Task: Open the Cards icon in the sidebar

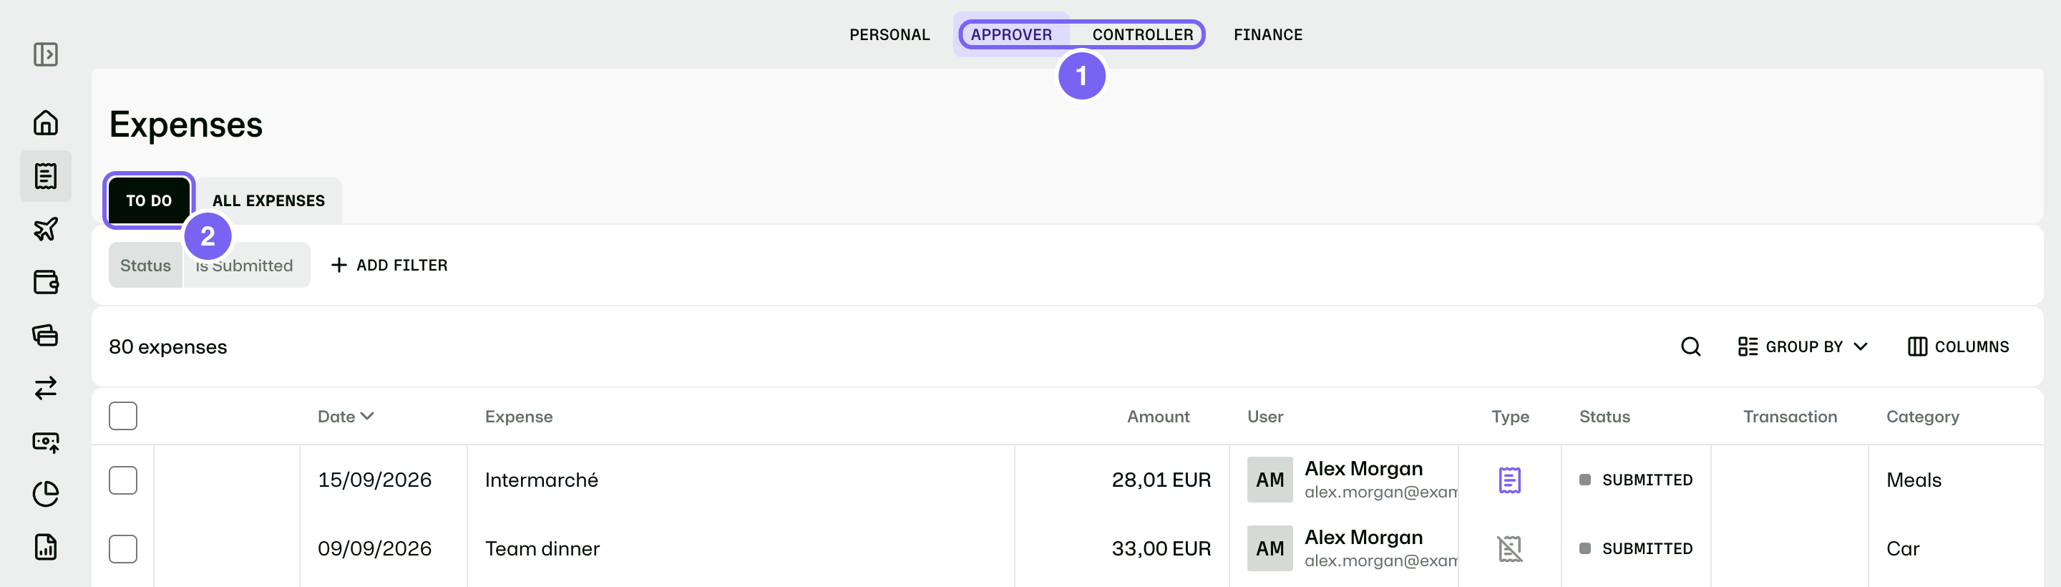Action: [46, 335]
